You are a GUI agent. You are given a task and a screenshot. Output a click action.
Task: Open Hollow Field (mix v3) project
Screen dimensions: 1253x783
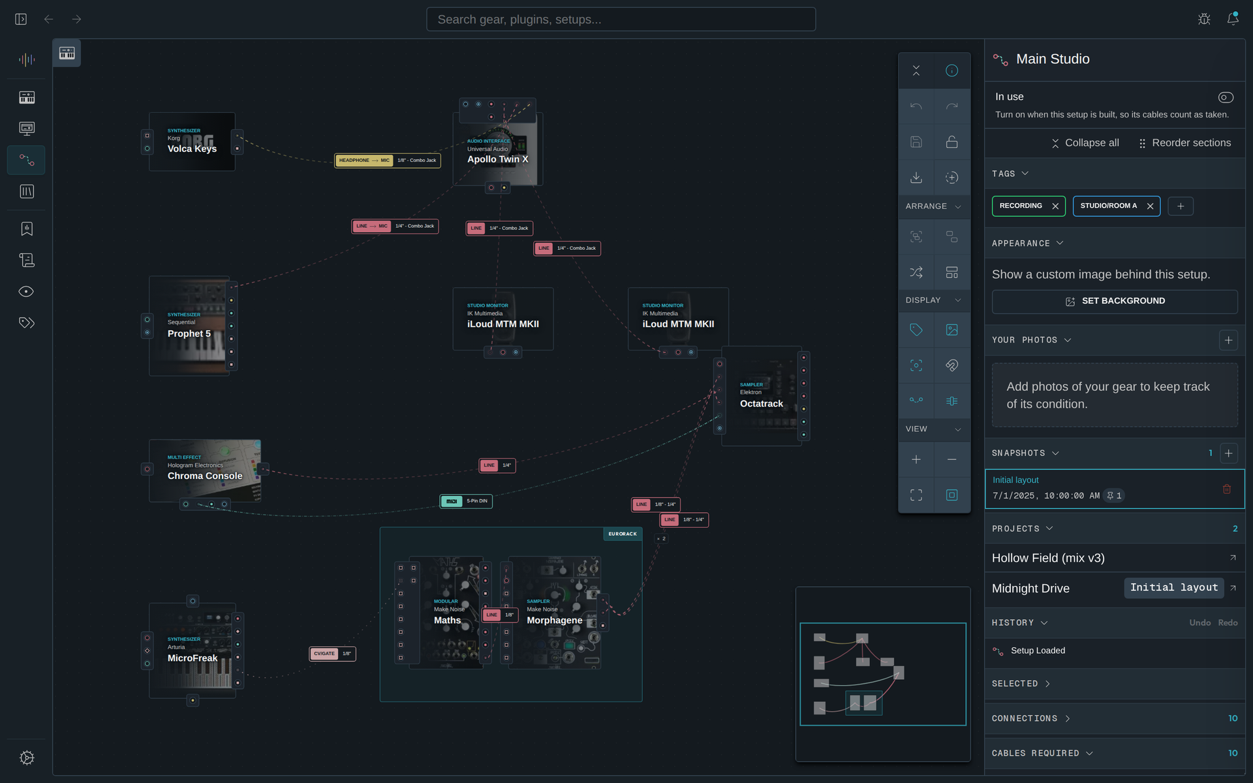tap(1115, 558)
